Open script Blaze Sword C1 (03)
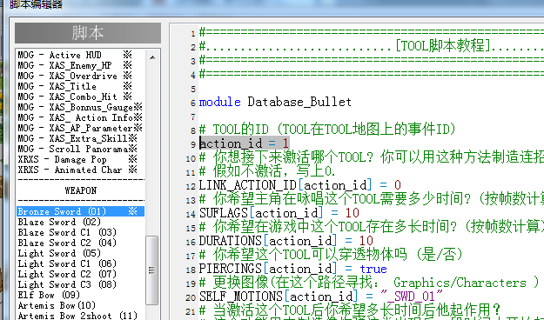Viewport: 544px width, 320px height. coord(80,232)
